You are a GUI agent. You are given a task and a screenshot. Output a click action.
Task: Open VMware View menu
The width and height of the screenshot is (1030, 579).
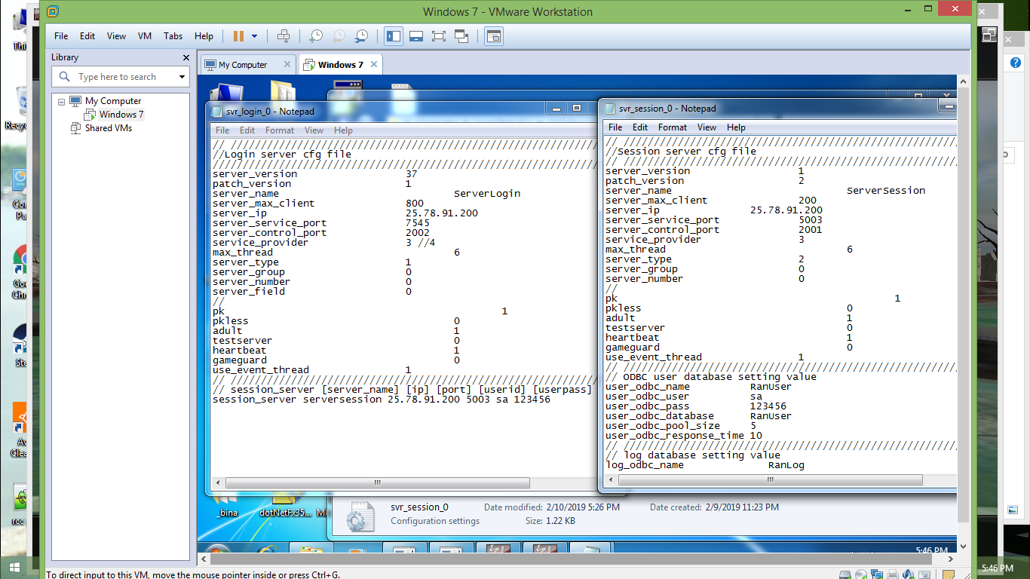pos(116,36)
